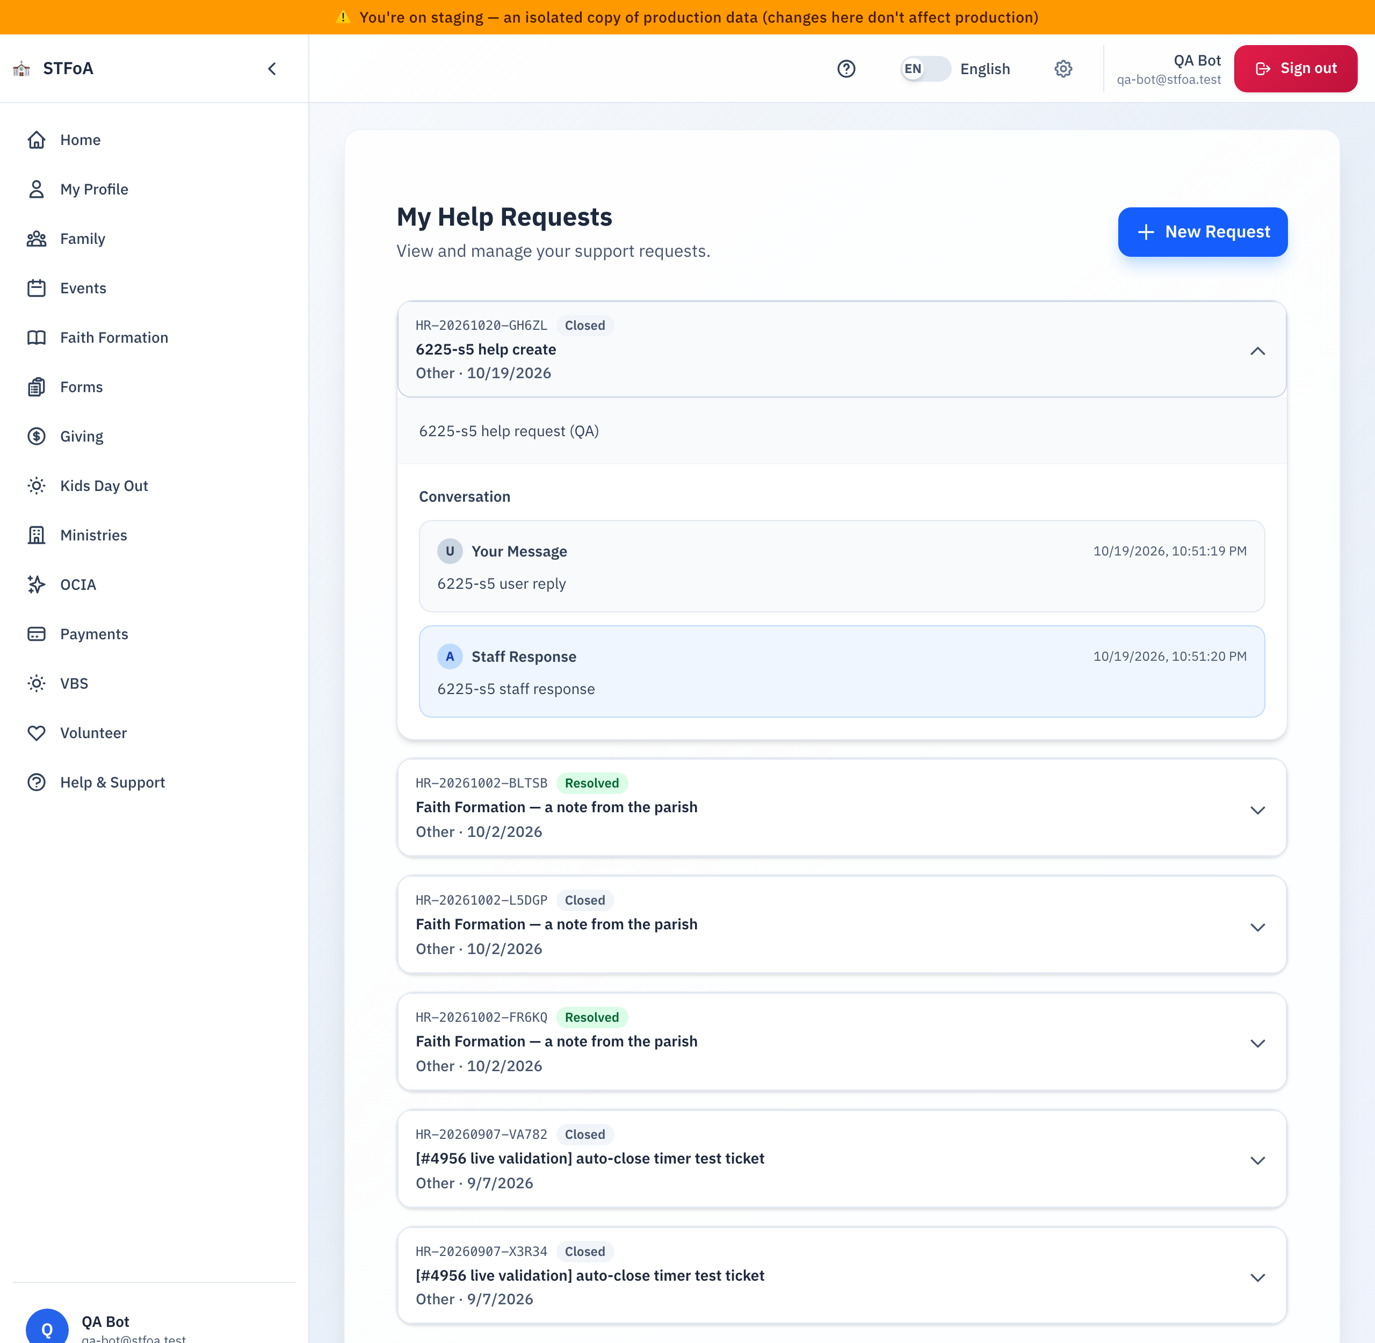Image resolution: width=1375 pixels, height=1343 pixels.
Task: Collapse the sidebar with the left chevron
Action: (x=272, y=68)
